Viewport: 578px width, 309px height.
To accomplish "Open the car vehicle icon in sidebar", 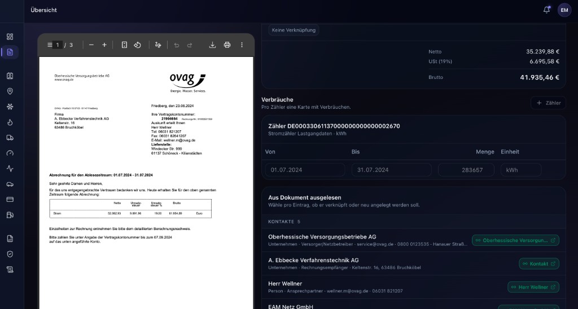I will [x=10, y=184].
